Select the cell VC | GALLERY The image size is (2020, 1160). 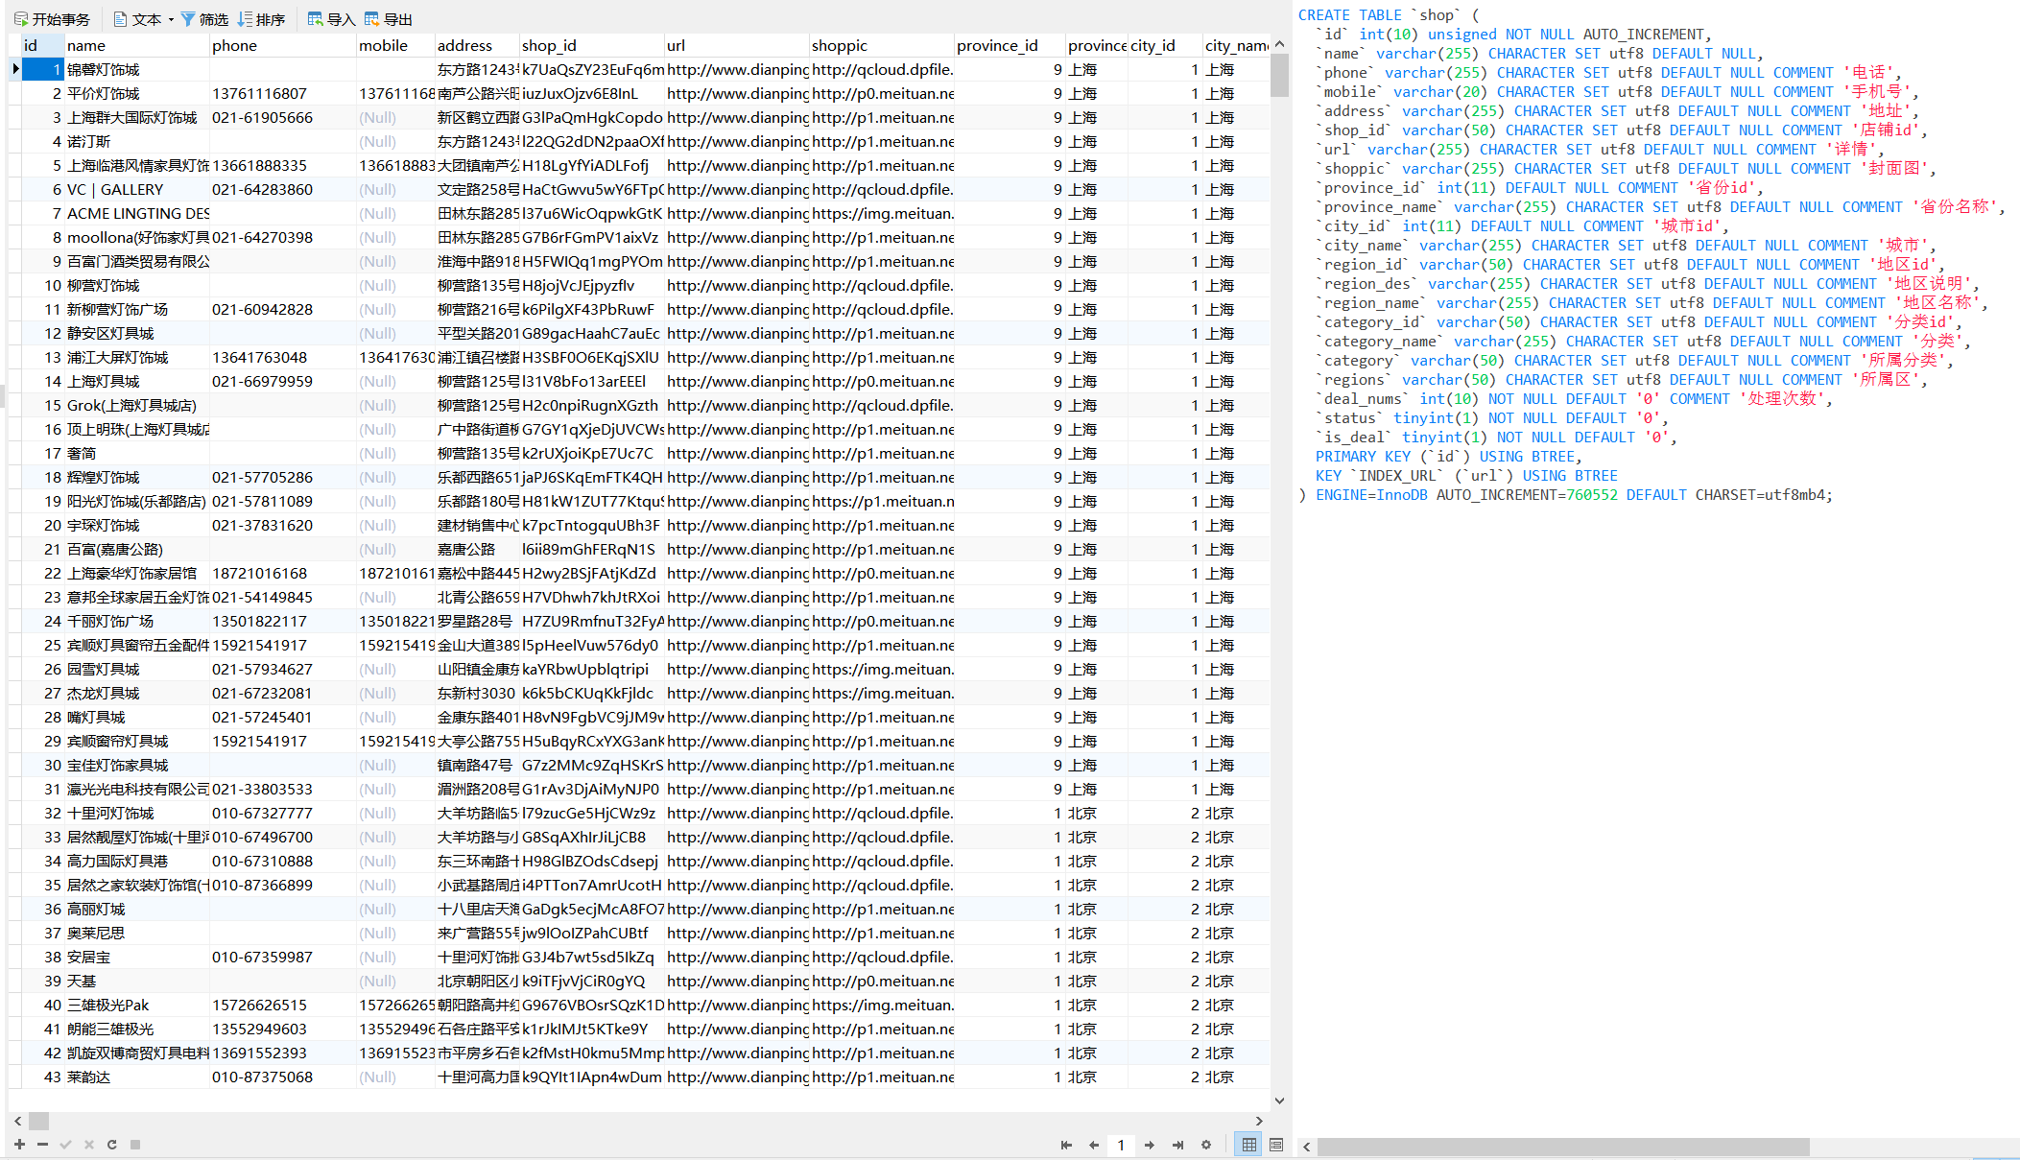point(137,189)
